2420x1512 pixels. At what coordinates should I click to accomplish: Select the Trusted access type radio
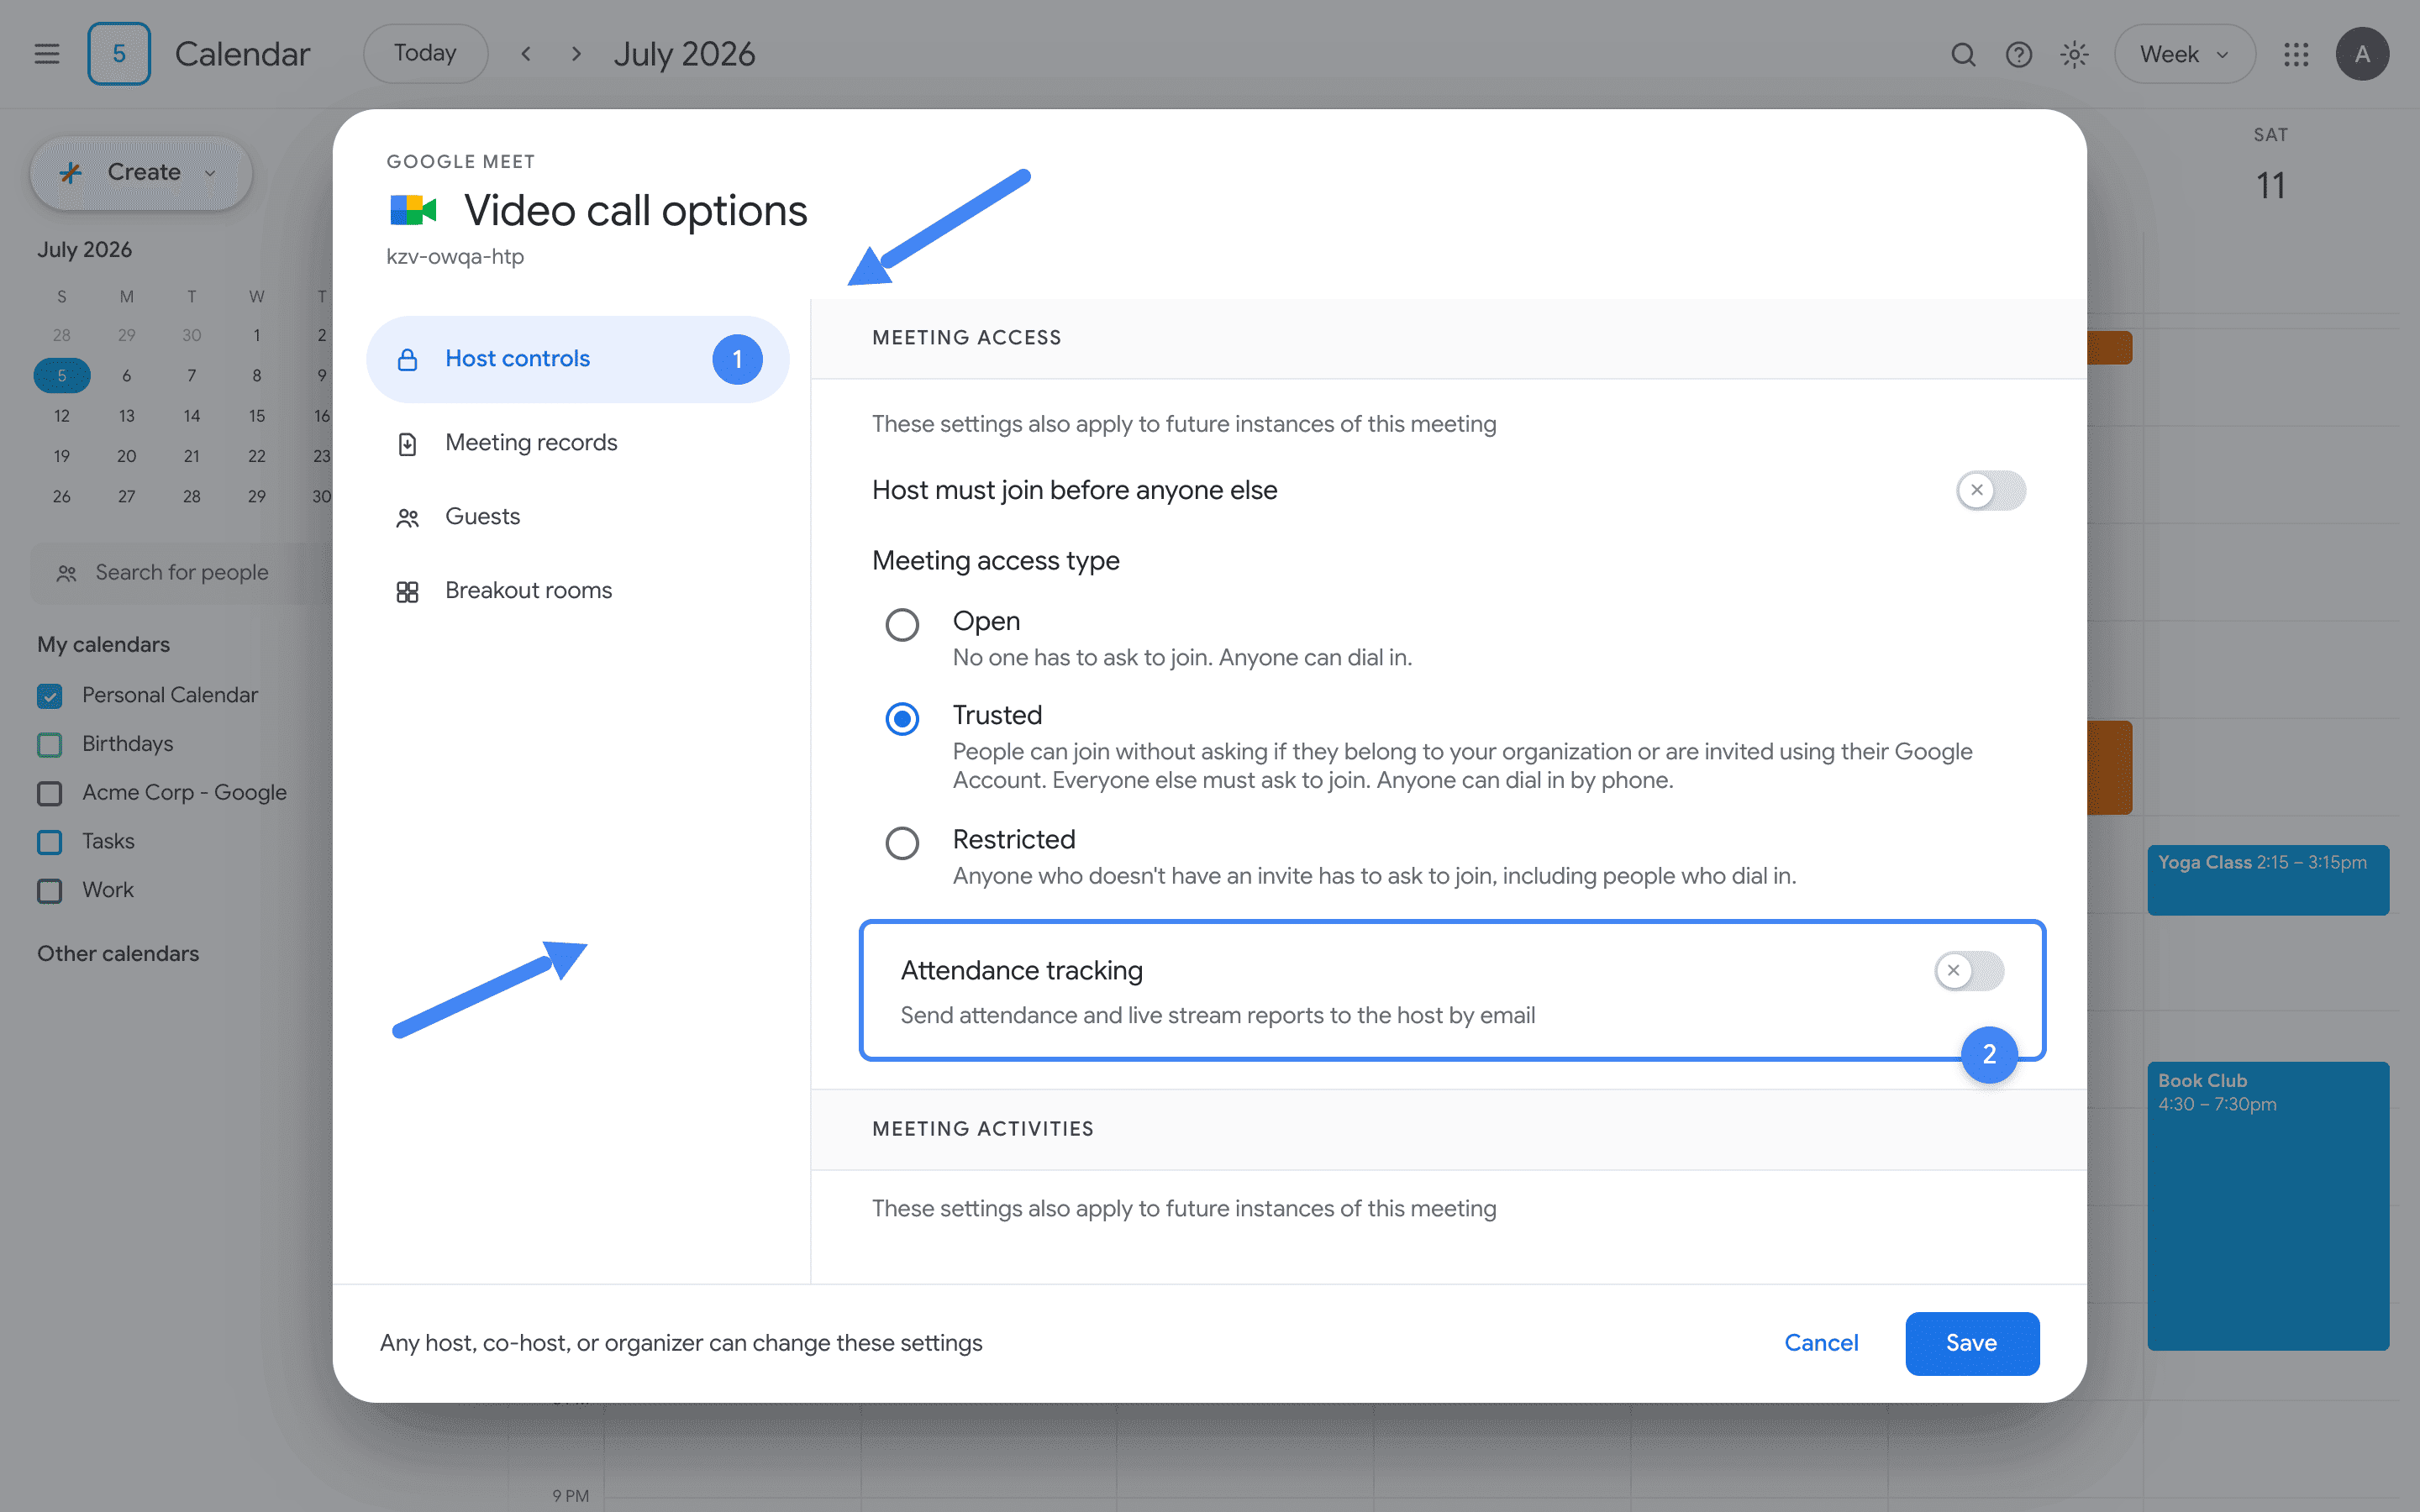pos(902,718)
